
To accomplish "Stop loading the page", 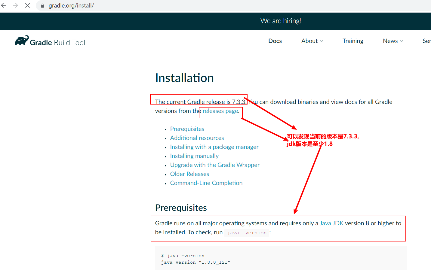I will (x=27, y=5).
